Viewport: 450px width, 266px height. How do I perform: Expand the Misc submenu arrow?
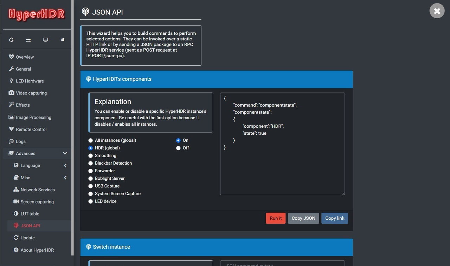click(65, 178)
